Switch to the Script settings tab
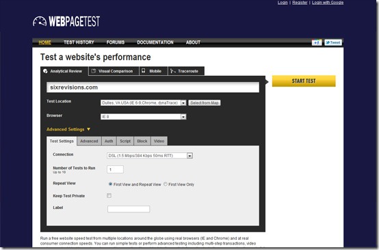379x250 pixels. pyautogui.click(x=125, y=141)
